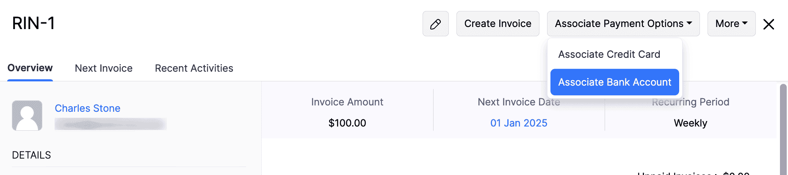788x175 pixels.
Task: Click the pencil edit icon
Action: pyautogui.click(x=435, y=24)
